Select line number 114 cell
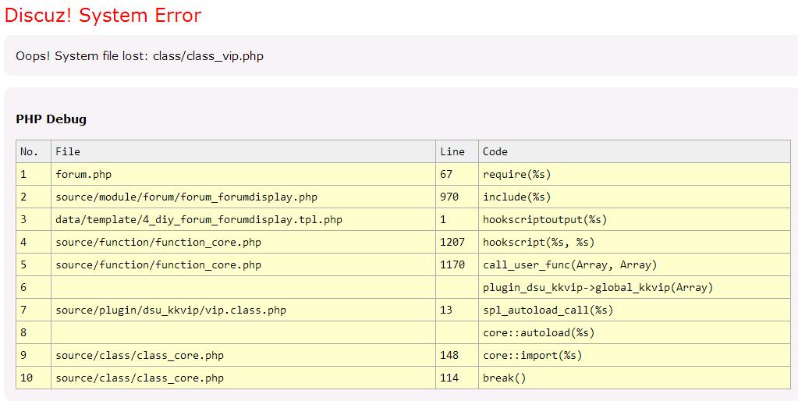The width and height of the screenshot is (798, 401). pyautogui.click(x=457, y=378)
